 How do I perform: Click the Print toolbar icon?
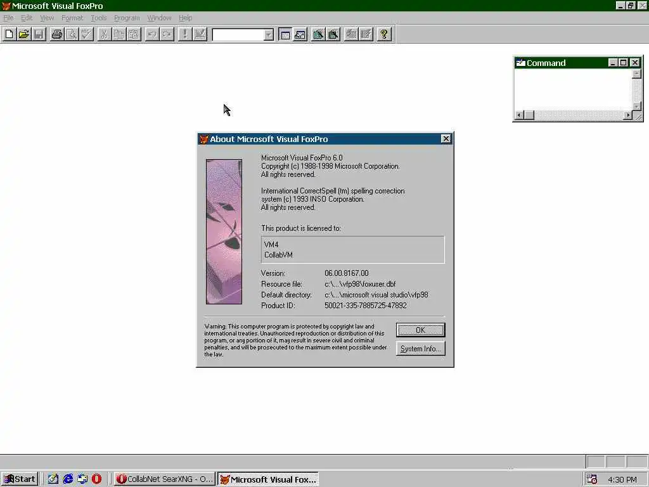[x=56, y=34]
